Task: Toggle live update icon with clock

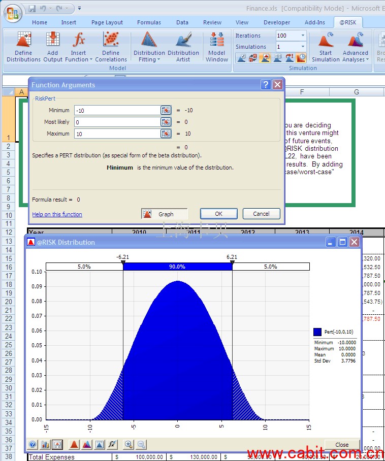Action: click(301, 58)
